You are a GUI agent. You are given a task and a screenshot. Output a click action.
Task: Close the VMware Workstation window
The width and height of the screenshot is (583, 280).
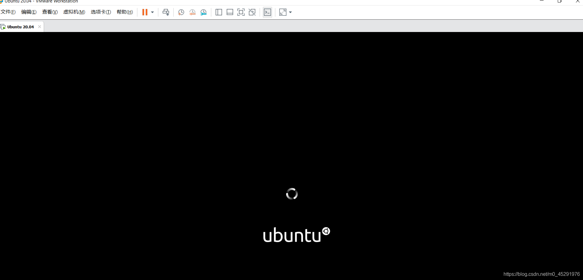577,1
